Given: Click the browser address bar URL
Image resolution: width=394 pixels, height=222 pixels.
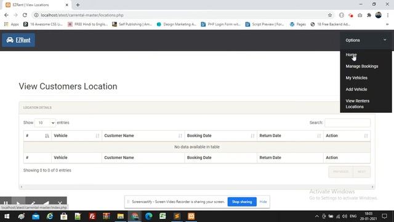Looking at the screenshot, I should tap(82, 15).
